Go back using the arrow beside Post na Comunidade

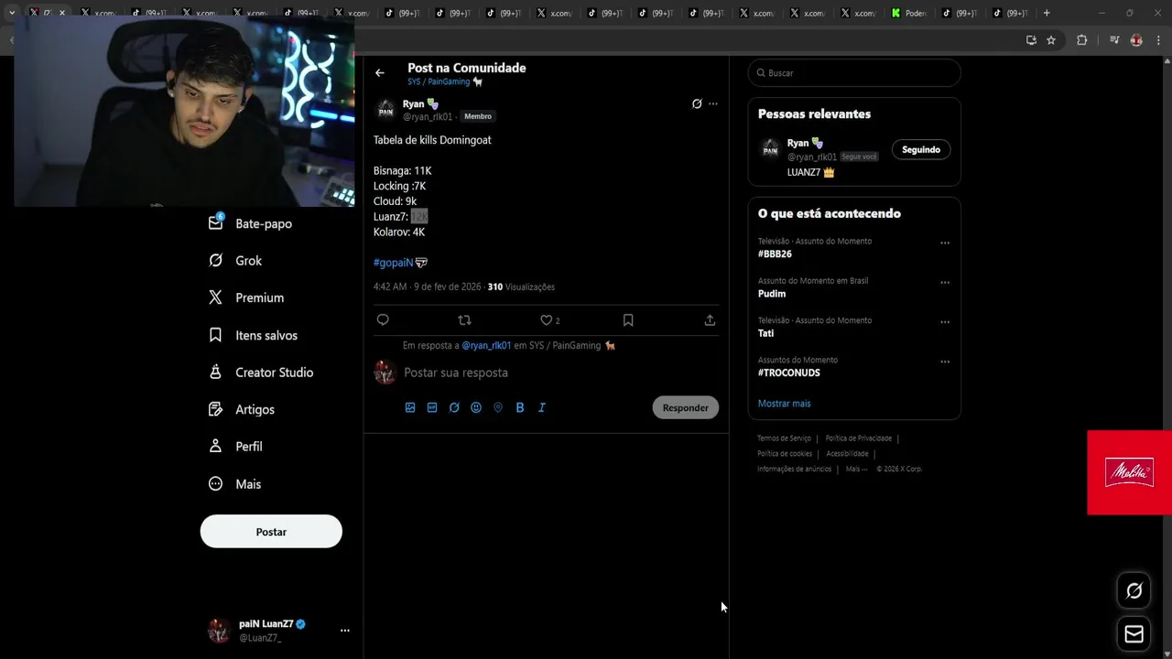point(380,73)
